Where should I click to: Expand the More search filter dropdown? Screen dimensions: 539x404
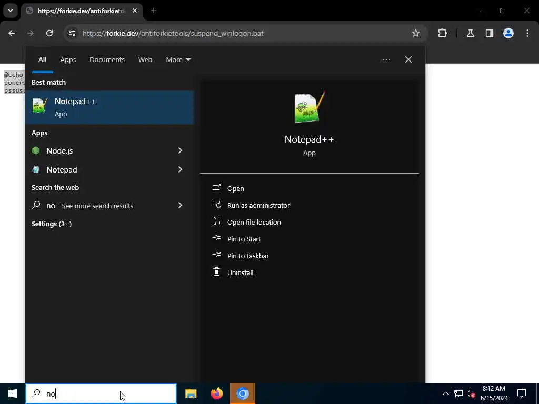click(178, 60)
